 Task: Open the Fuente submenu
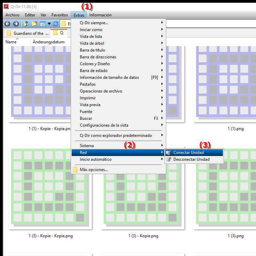click(x=119, y=112)
